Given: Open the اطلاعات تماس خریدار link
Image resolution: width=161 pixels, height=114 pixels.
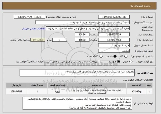Looking at the screenshot, I should point(34,29).
